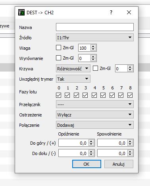Click into the Nazwa text field
The image size is (150, 186).
click(95, 27)
